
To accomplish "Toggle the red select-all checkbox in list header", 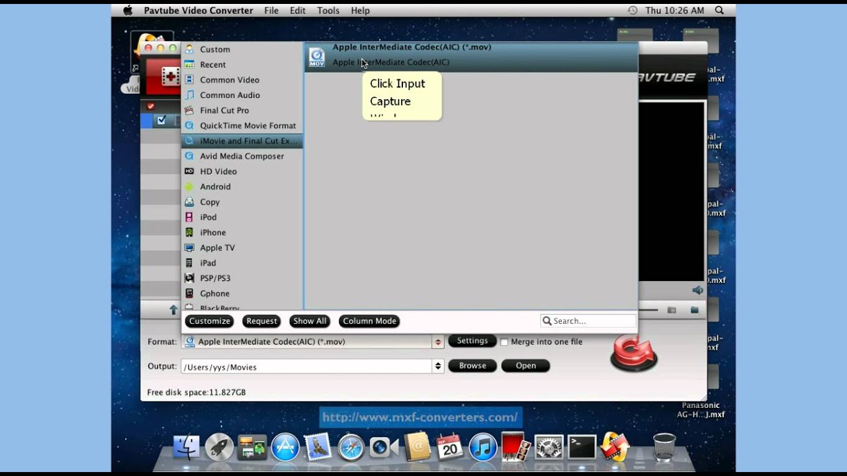I will pyautogui.click(x=151, y=106).
